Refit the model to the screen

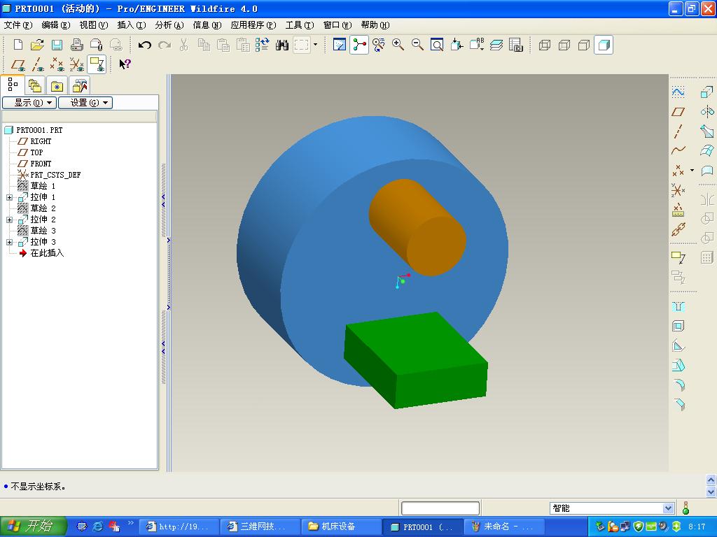[x=437, y=45]
